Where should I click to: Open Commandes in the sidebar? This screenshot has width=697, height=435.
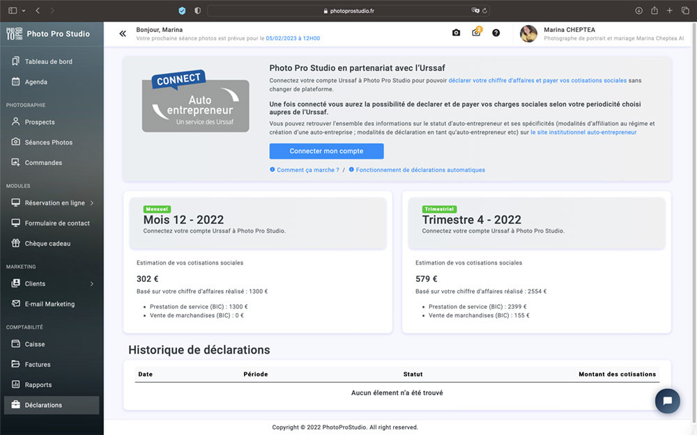click(x=43, y=162)
